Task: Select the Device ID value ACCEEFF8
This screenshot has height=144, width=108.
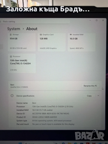Action: pos(51,113)
